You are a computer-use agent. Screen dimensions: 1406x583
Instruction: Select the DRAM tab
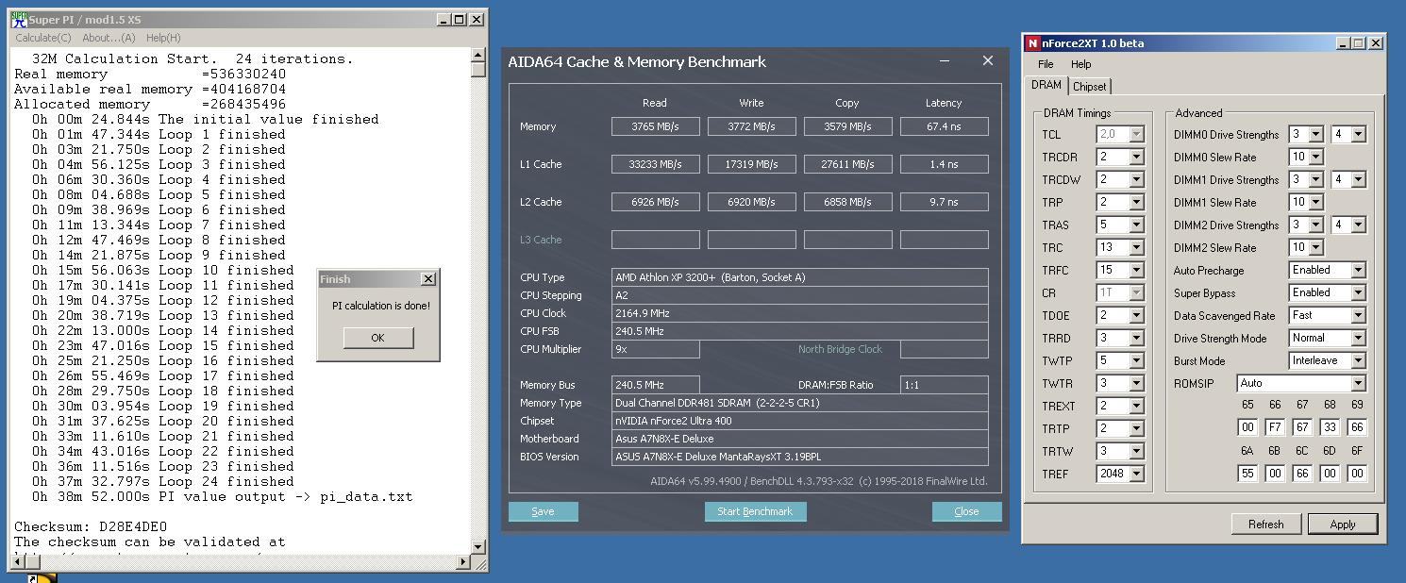(1046, 85)
